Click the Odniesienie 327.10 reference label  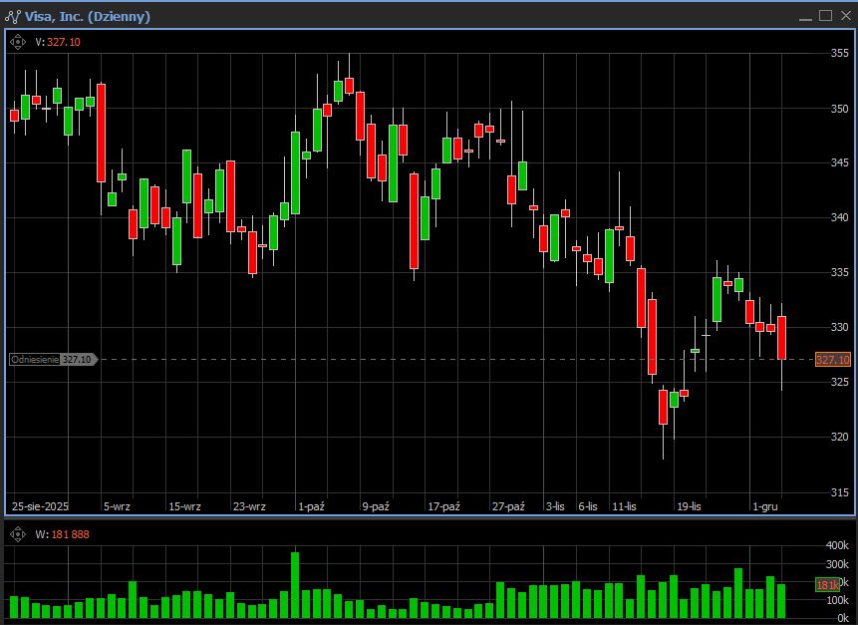[x=52, y=359]
